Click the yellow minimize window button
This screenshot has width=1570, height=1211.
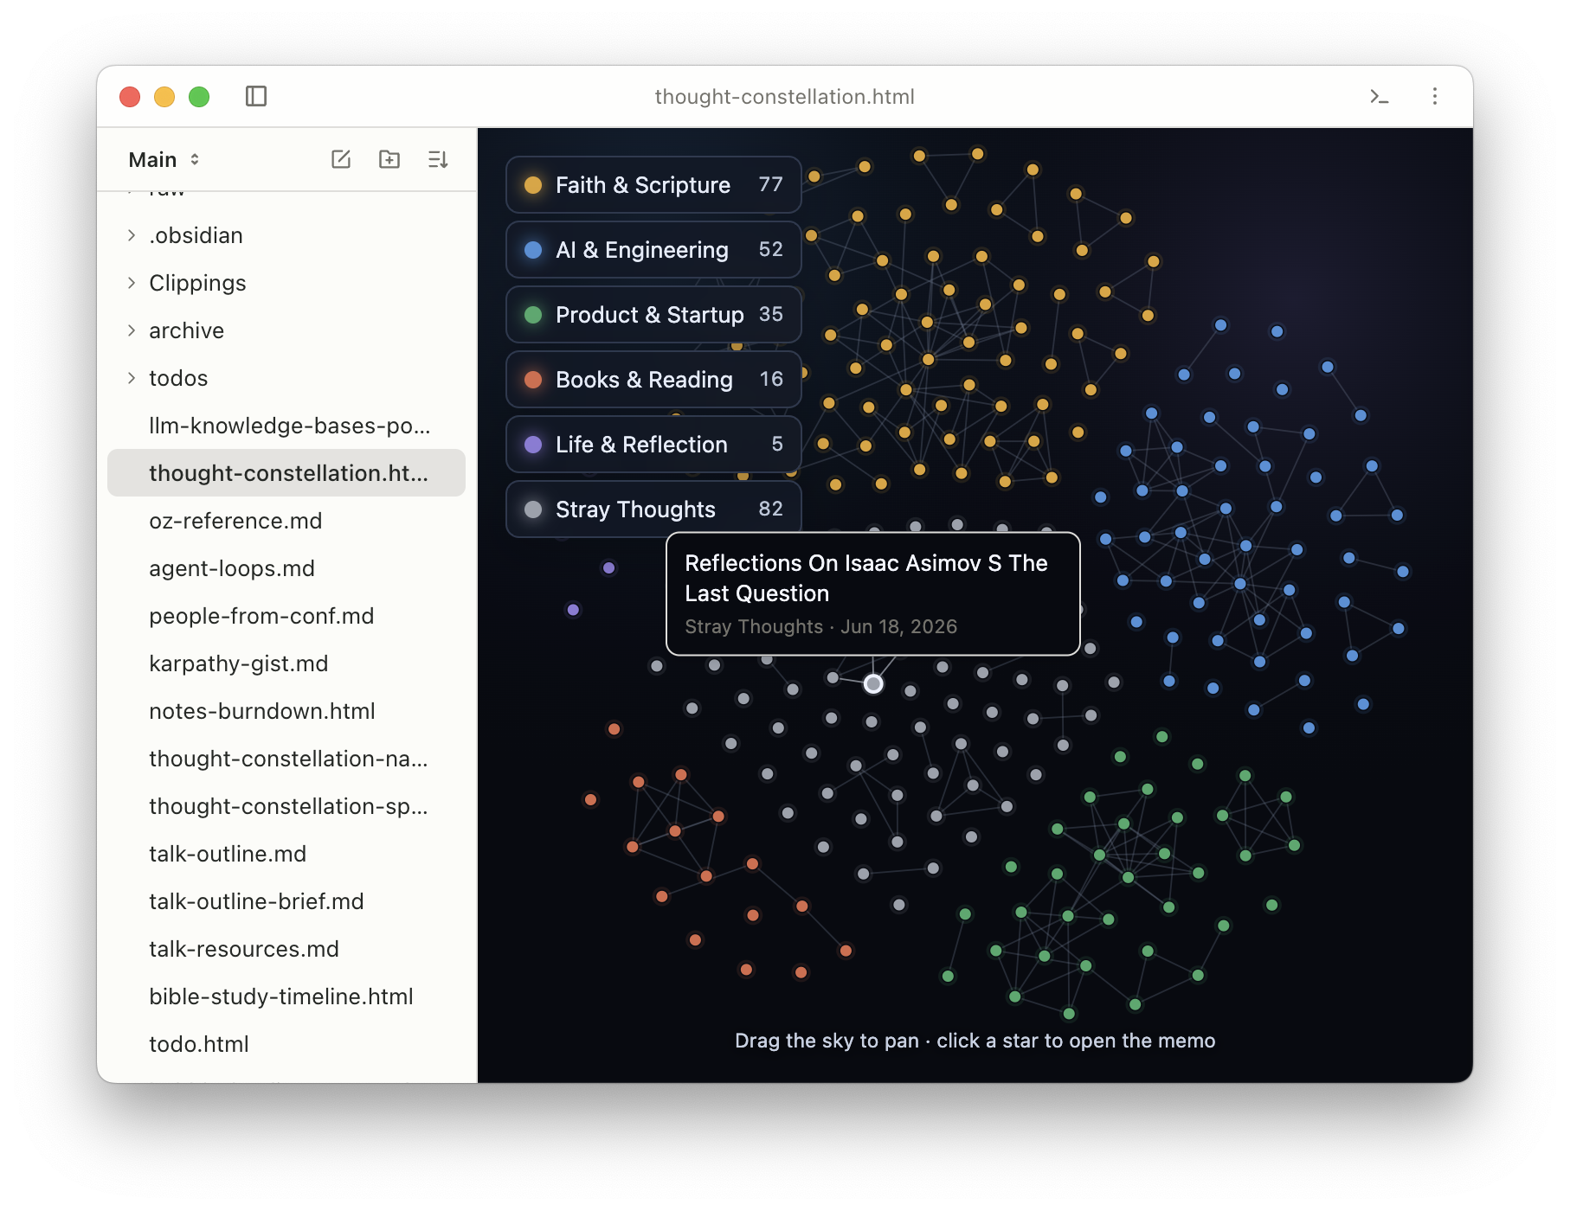click(x=164, y=96)
